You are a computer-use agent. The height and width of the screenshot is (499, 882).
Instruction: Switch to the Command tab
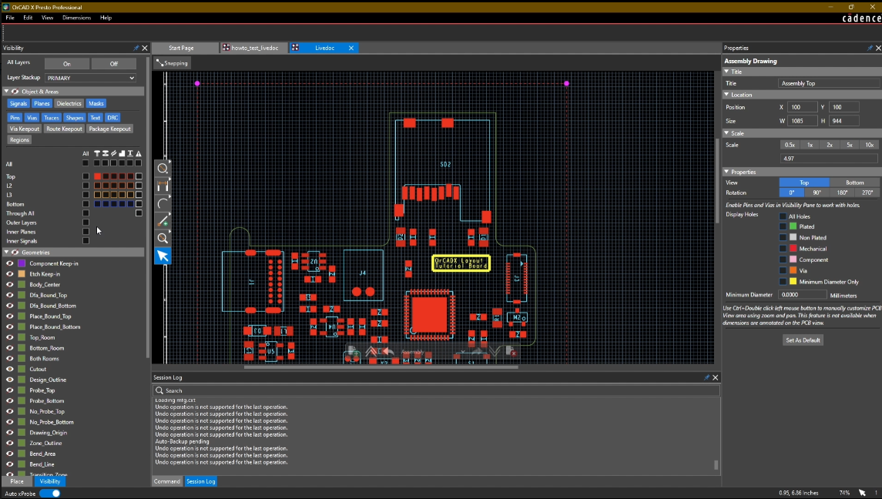point(167,481)
